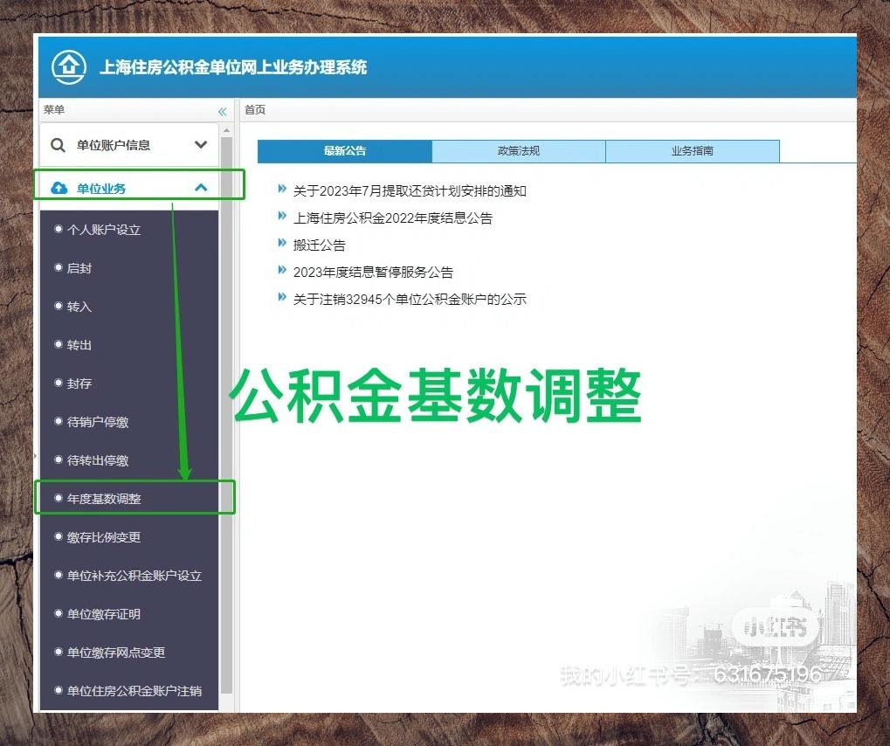Click the scrollbar up arrow in menu
This screenshot has height=746, width=890.
(227, 130)
